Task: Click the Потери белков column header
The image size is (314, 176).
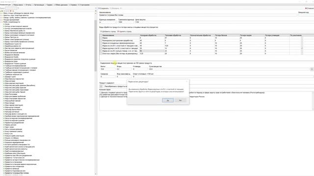Action: (227, 35)
